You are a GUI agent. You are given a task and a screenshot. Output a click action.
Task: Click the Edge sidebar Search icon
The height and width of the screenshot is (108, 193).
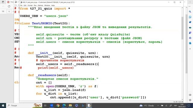[190, 12]
